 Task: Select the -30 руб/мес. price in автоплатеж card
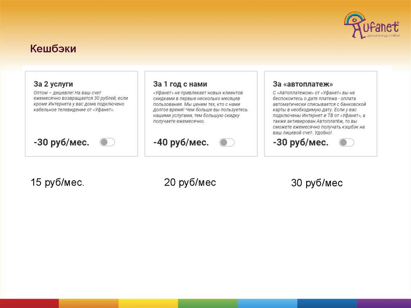(x=300, y=143)
